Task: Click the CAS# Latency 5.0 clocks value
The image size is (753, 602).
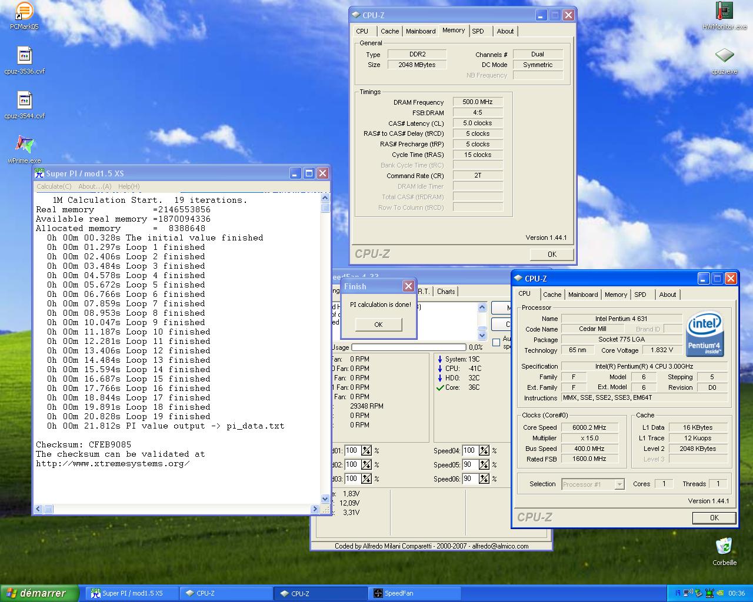Action: click(478, 123)
